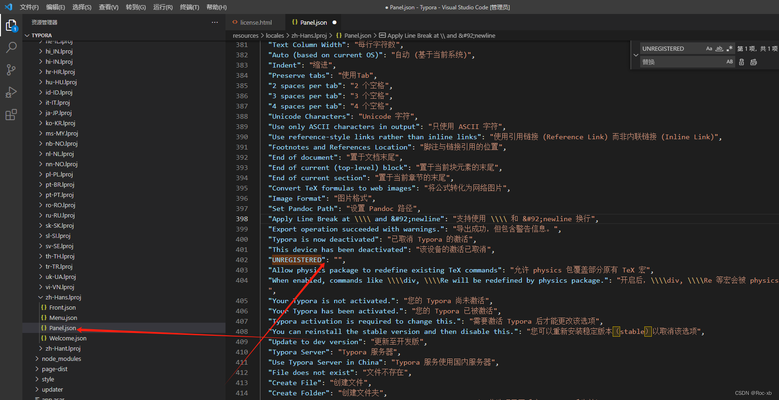Click line number 402 in gutter

click(242, 260)
